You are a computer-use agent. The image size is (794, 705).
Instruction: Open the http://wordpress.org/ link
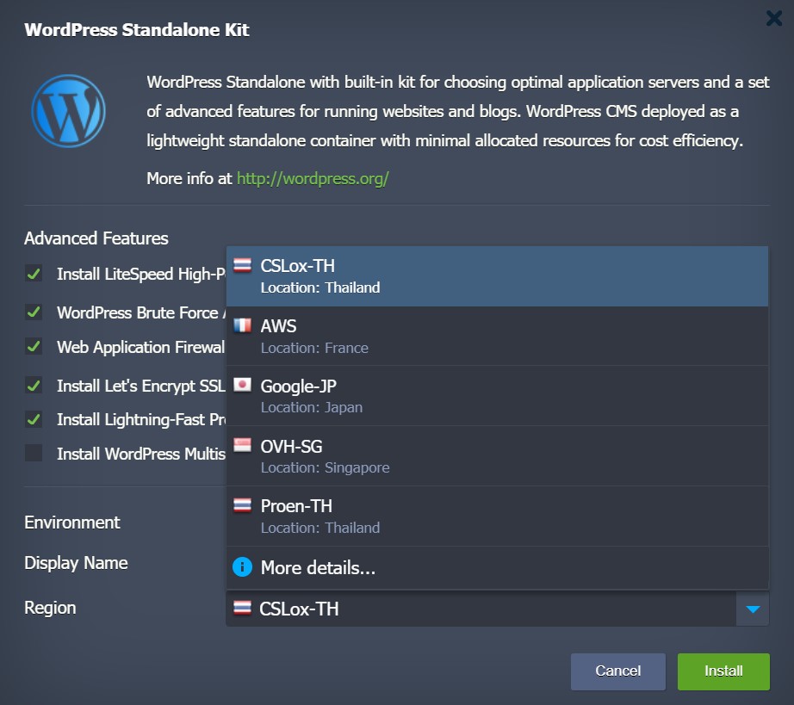click(x=313, y=179)
